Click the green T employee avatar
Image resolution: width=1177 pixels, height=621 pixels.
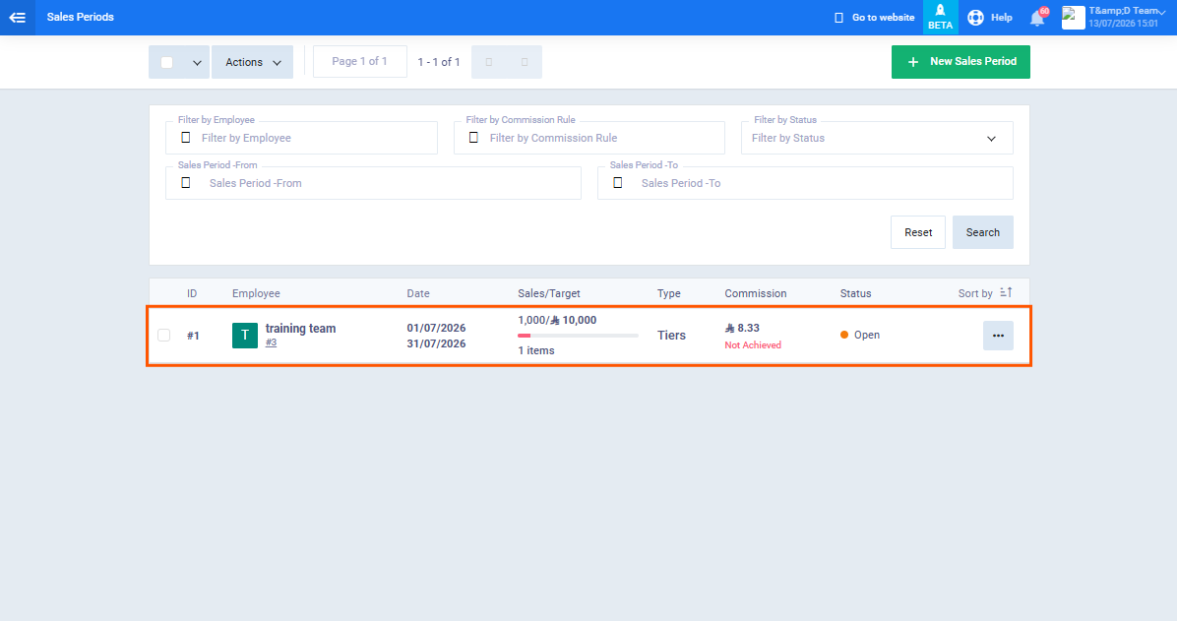click(245, 336)
